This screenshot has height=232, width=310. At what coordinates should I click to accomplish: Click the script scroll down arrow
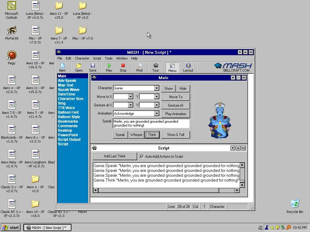pos(242,185)
